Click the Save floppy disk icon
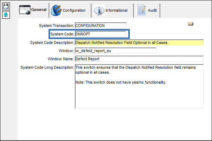The height and width of the screenshot is (141, 212). 6,6
